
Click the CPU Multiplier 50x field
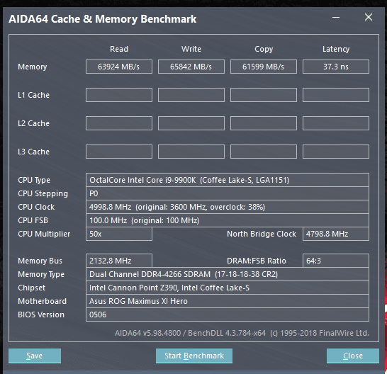click(x=119, y=234)
